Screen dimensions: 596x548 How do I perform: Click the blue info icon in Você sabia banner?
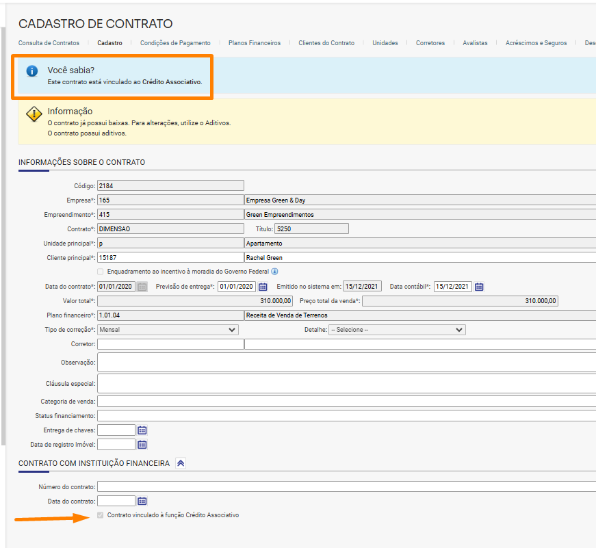coord(32,71)
